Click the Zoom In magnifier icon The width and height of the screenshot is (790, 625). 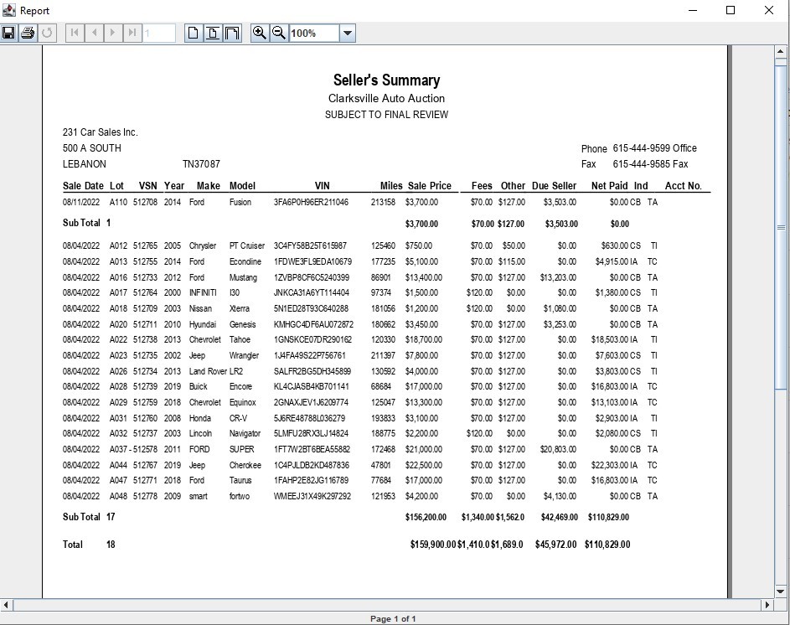[x=260, y=33]
